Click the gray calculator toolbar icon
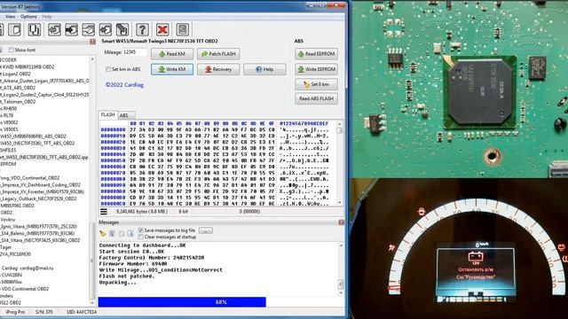 [183, 29]
